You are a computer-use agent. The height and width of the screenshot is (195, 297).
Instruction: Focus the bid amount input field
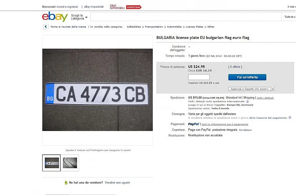click(x=199, y=77)
